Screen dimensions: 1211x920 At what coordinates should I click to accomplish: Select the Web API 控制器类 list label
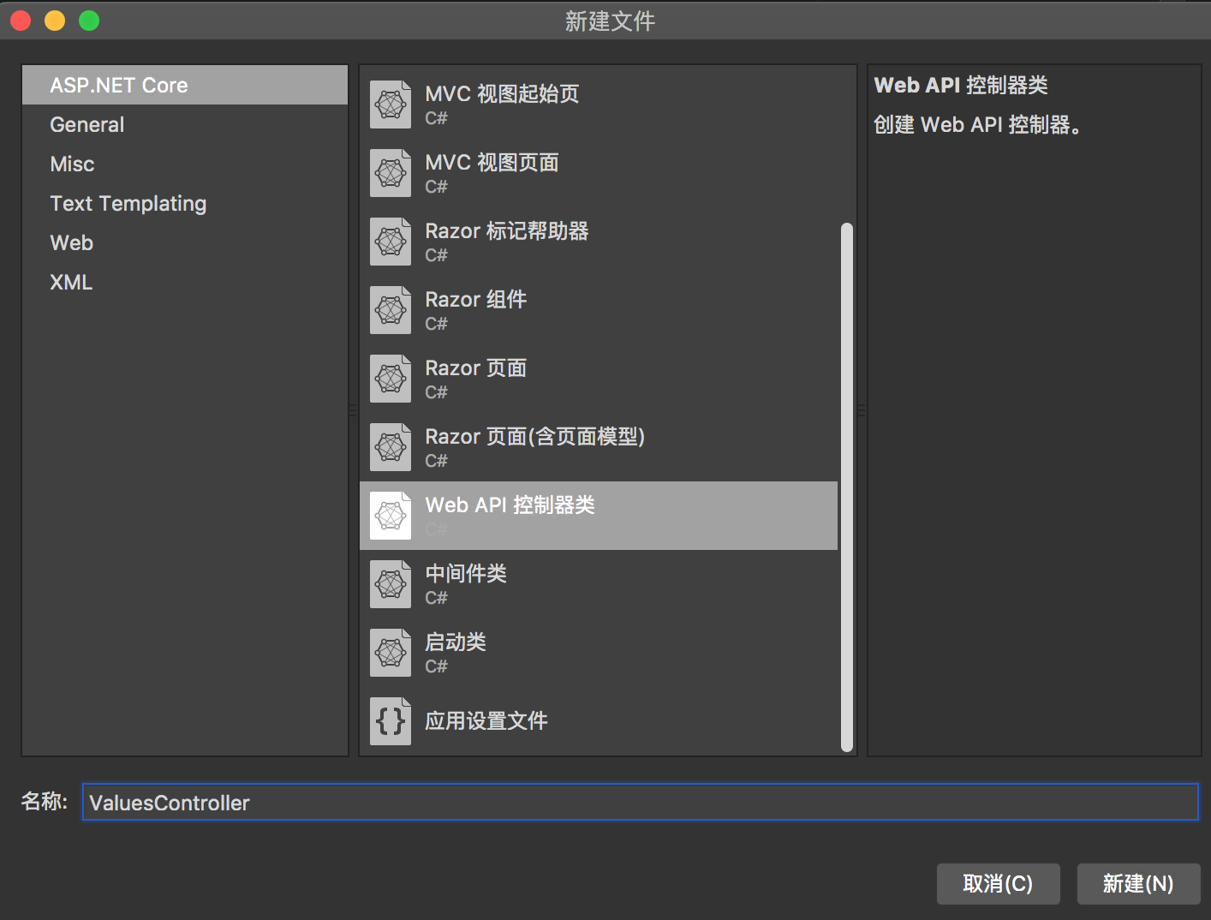[x=510, y=505]
